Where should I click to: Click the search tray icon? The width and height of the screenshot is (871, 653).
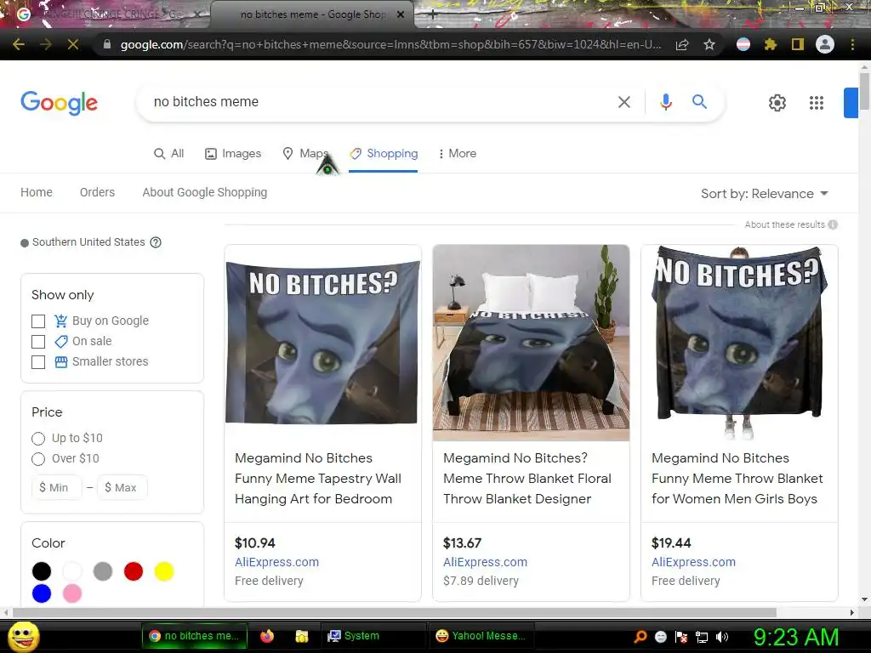[x=640, y=636]
